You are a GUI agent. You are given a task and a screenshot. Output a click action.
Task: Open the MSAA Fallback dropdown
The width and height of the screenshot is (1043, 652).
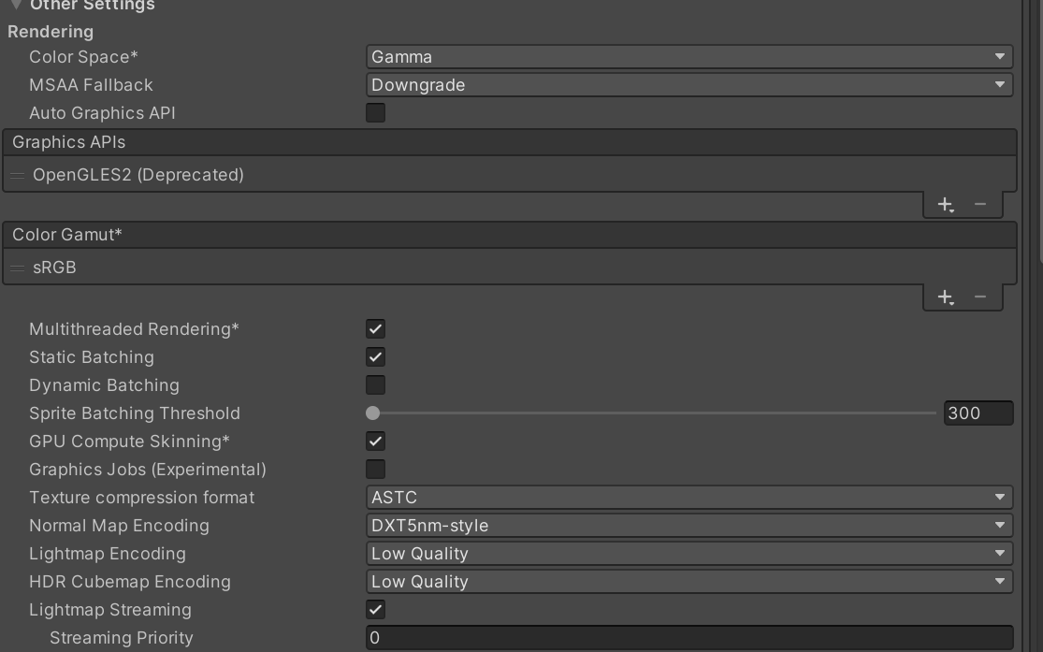pos(689,84)
